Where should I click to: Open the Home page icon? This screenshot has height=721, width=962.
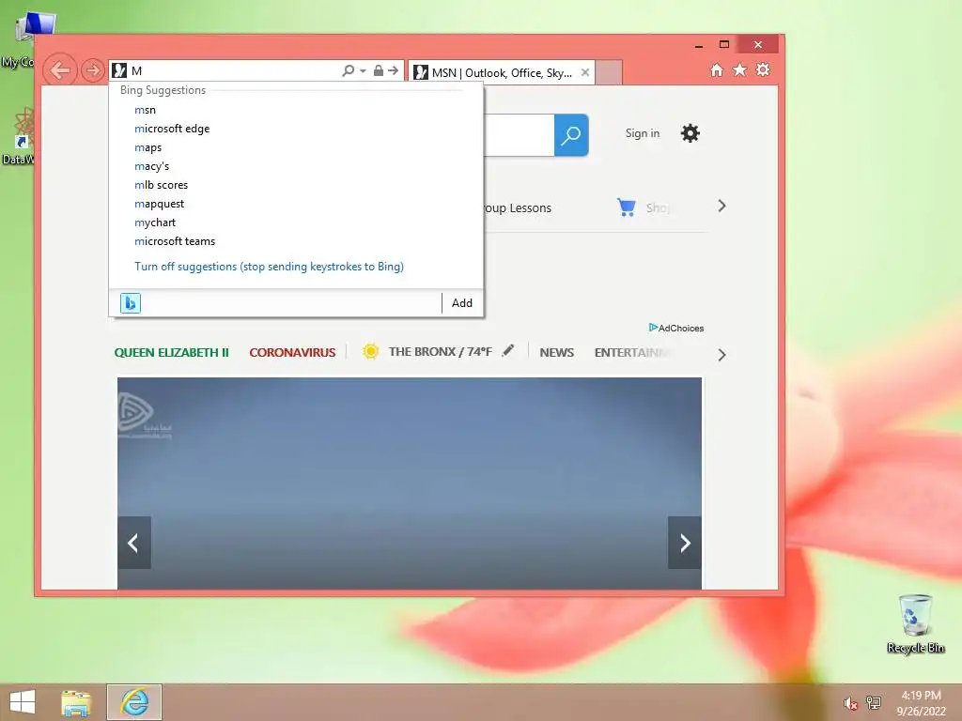tap(717, 69)
